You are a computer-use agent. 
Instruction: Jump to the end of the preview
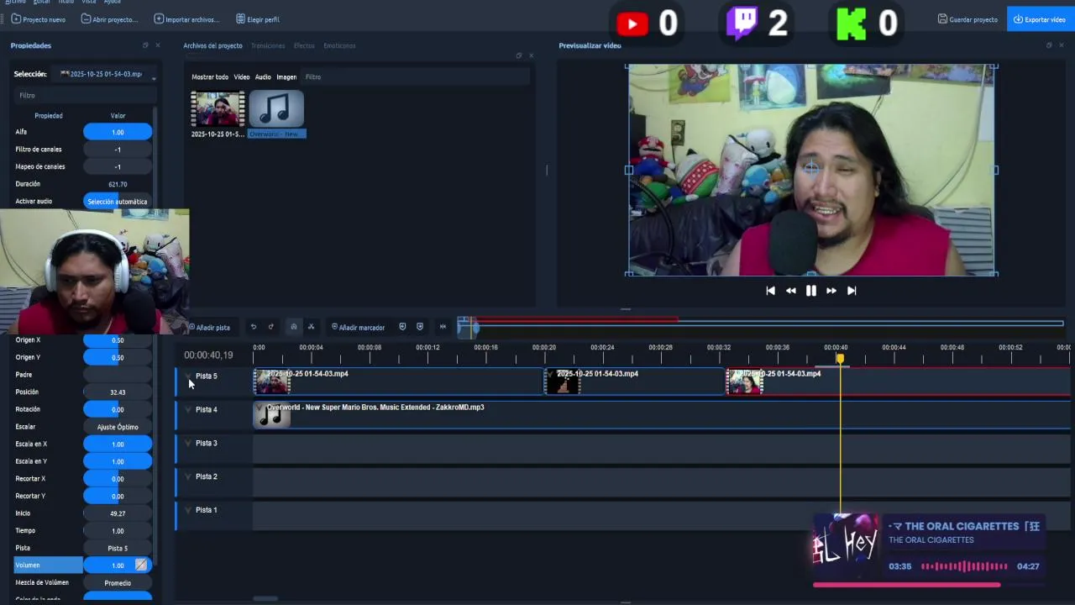point(852,291)
